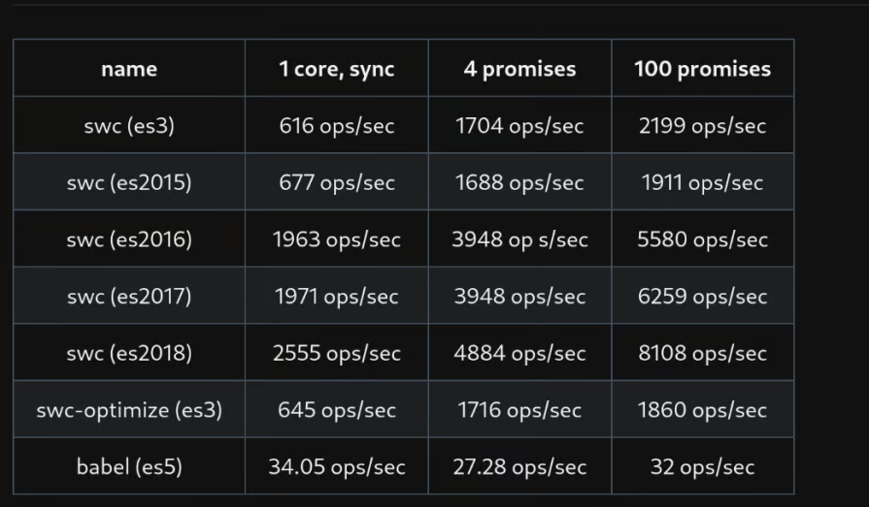The width and height of the screenshot is (869, 507).
Task: Click the "name" column header
Action: pyautogui.click(x=129, y=69)
